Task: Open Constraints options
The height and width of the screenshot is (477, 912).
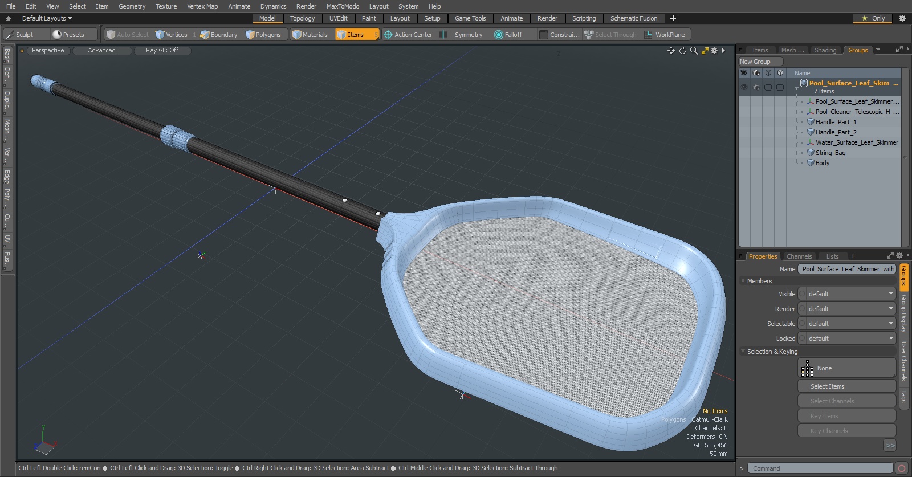Action: click(560, 35)
